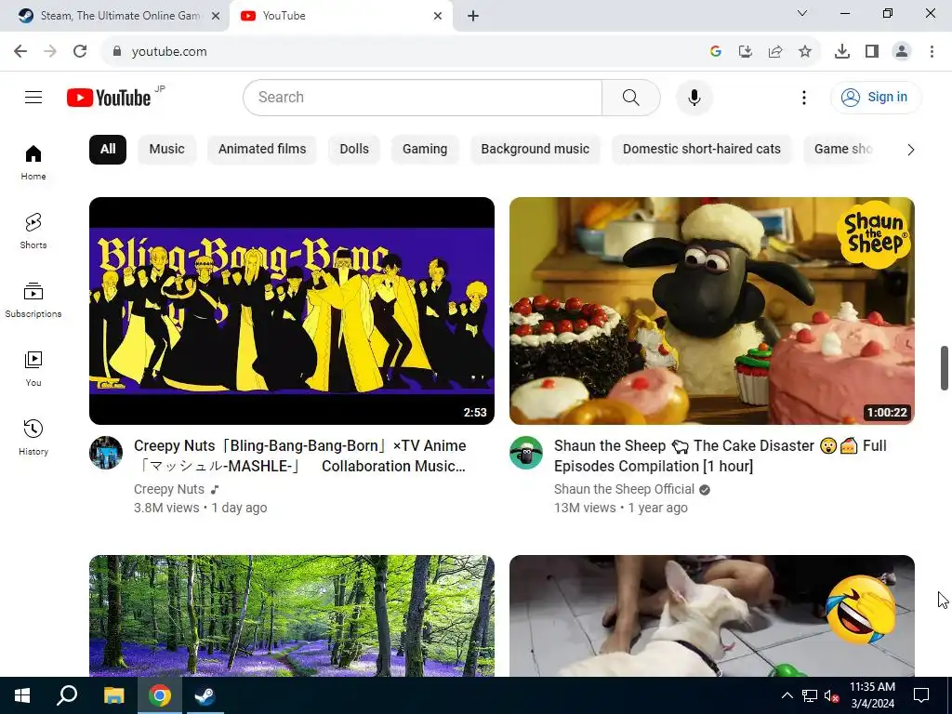The height and width of the screenshot is (714, 952).
Task: Open a new browser tab
Action: point(473,16)
